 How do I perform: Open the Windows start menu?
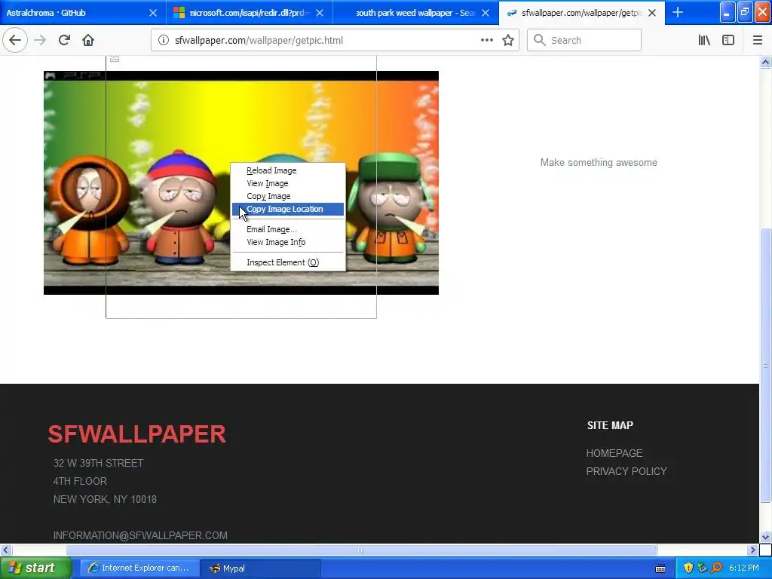point(35,568)
